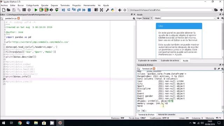Image resolution: width=224 pixels, height=126 pixels.
Task: Toggle help pane lock icon
Action: click(x=218, y=18)
